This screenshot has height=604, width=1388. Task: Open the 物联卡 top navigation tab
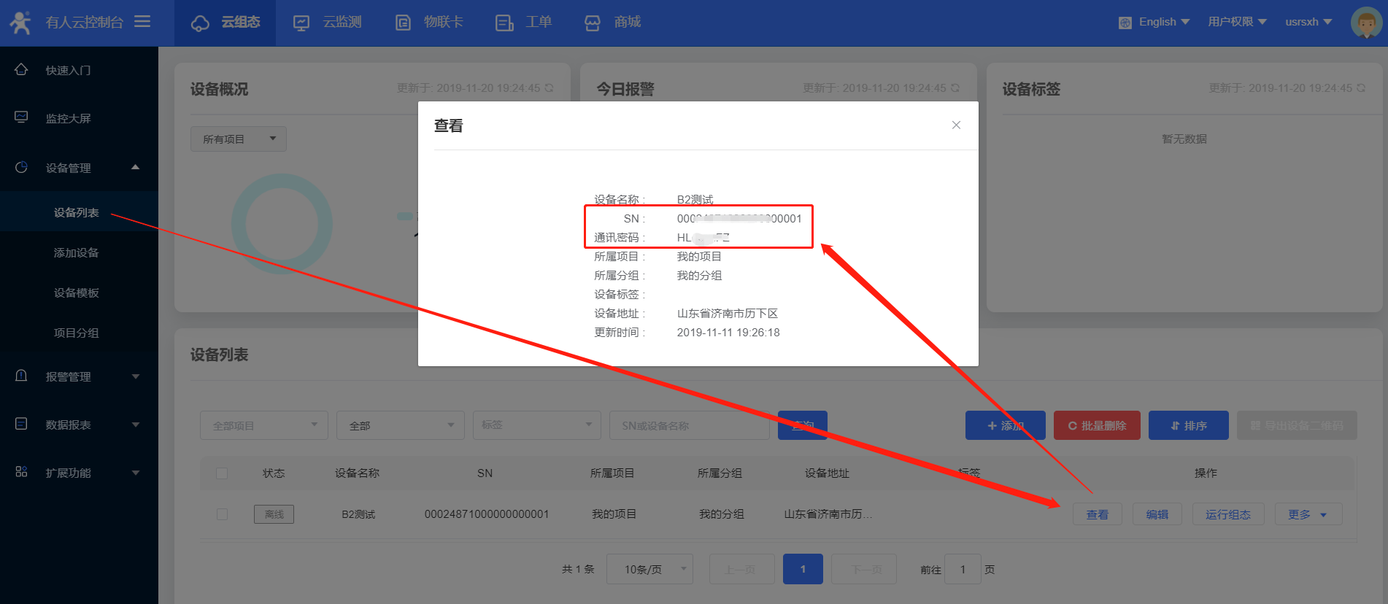pos(429,23)
